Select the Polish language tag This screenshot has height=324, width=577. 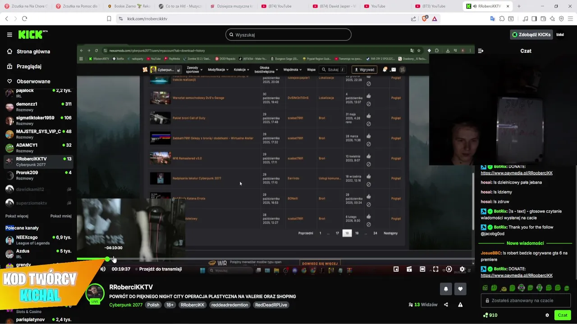point(153,305)
